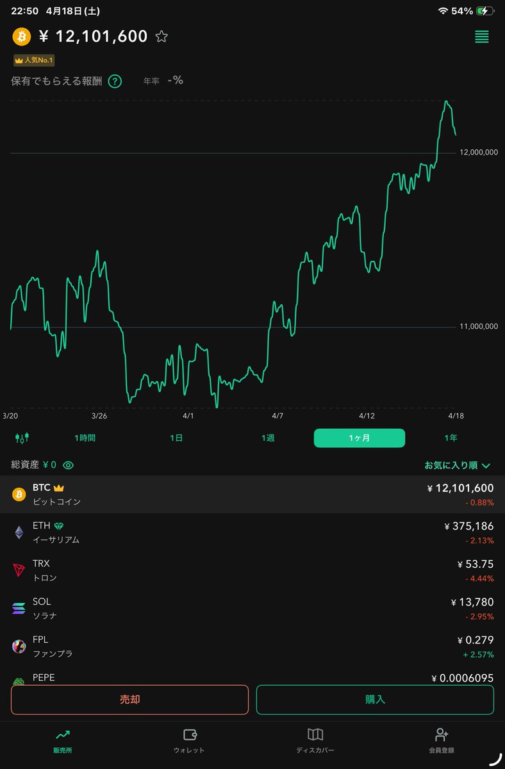
Task: Toggle total assets visibility eye icon
Action: 68,465
